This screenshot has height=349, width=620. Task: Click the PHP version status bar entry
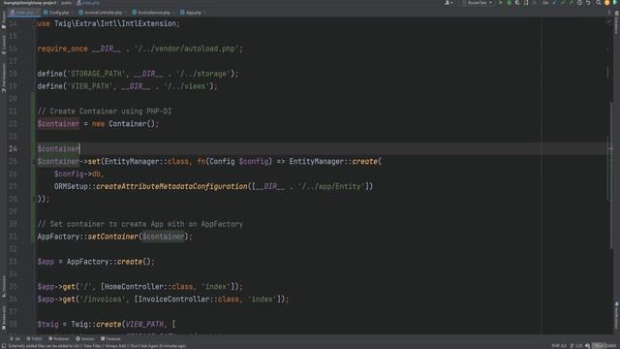pos(559,346)
